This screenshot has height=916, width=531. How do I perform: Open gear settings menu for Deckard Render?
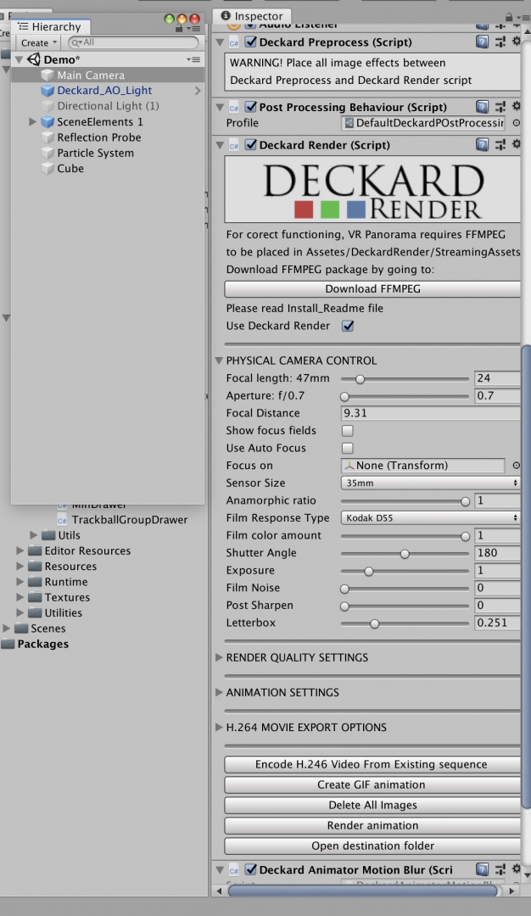pyautogui.click(x=517, y=145)
